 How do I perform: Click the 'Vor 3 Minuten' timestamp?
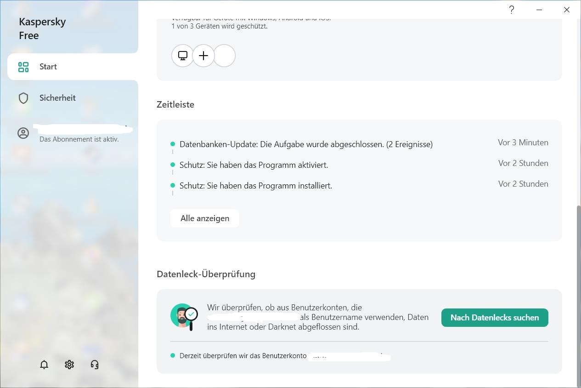pos(523,143)
